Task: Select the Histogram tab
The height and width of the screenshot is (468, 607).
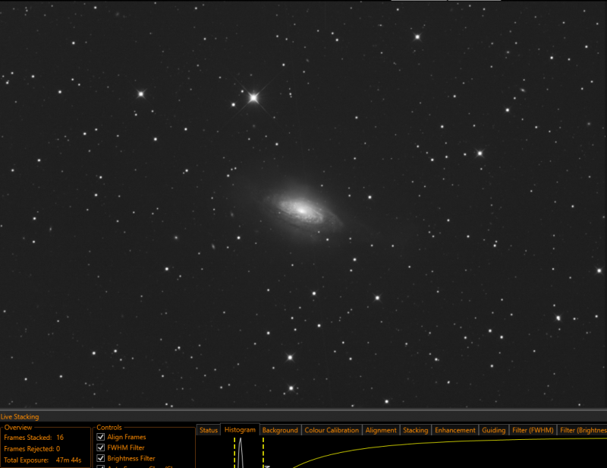Action: (240, 429)
